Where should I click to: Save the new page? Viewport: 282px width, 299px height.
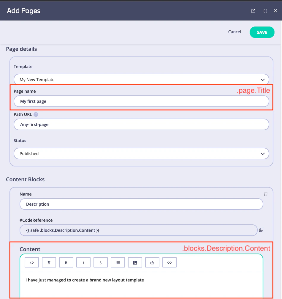[x=262, y=32]
